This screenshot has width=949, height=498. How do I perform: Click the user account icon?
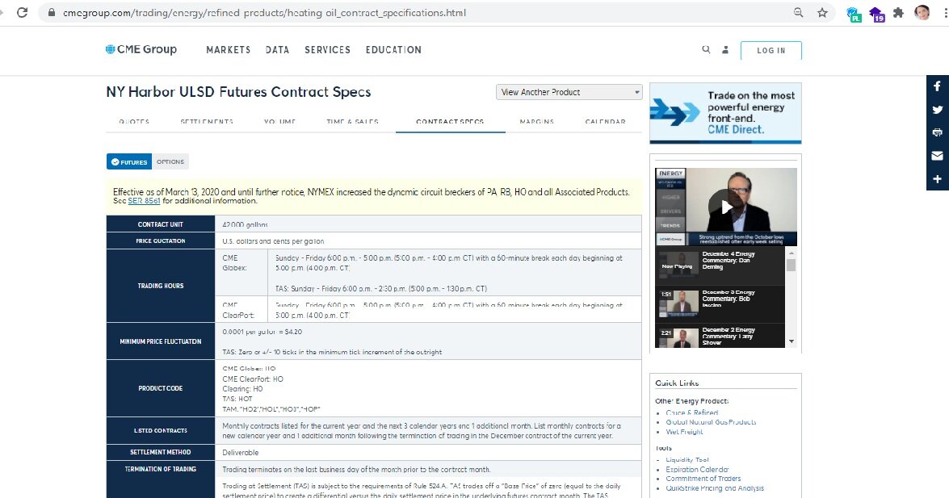tap(725, 49)
